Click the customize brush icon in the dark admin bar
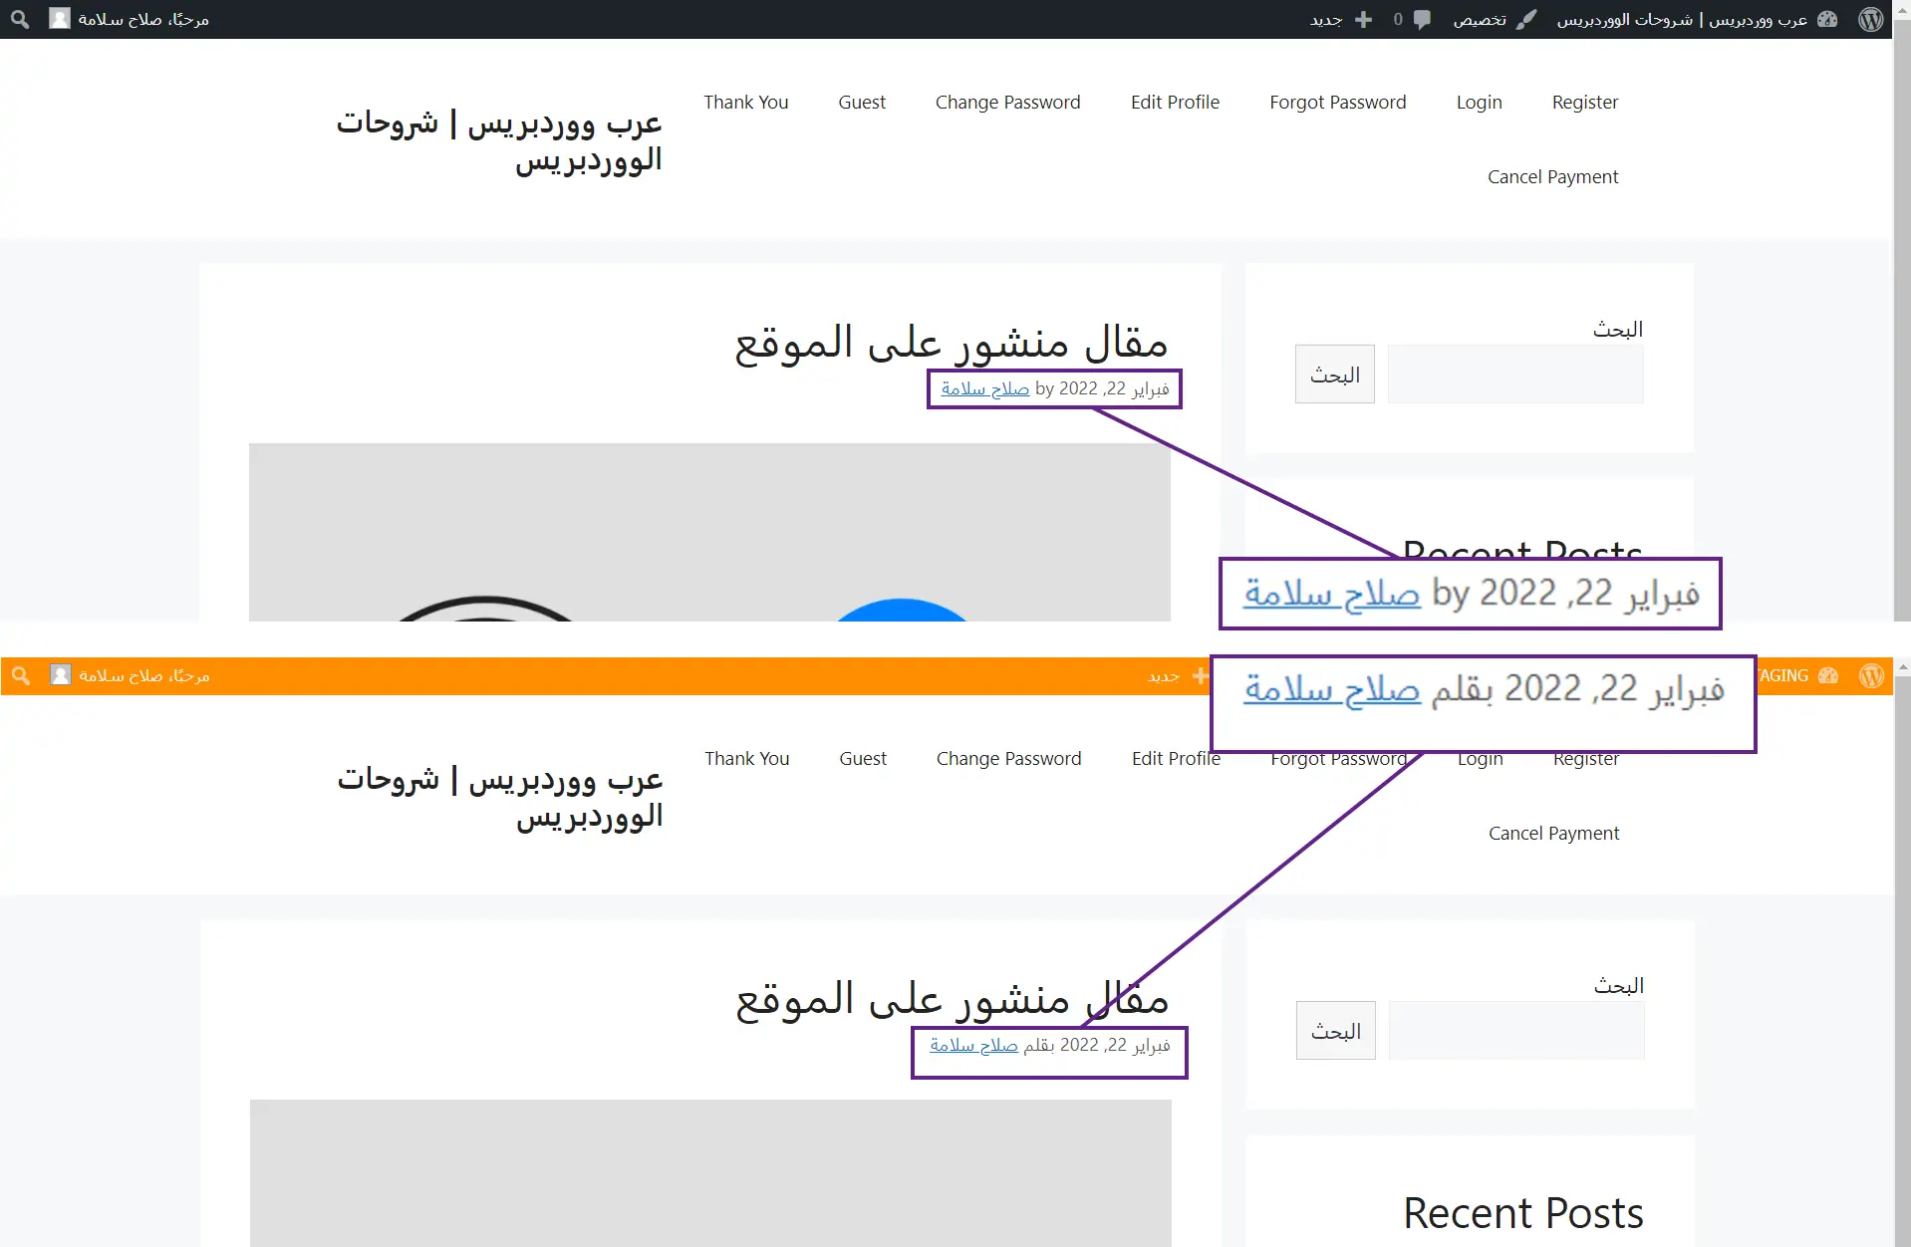This screenshot has width=1911, height=1247. coord(1526,19)
